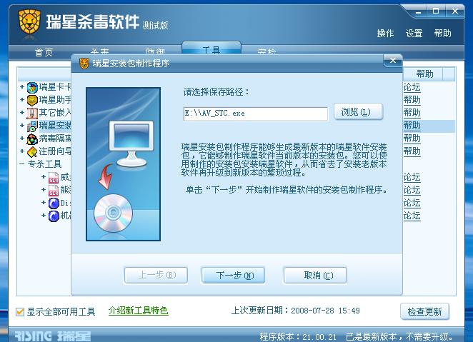
Task: Open 论坛 link for Di tool row
Action: (412, 203)
